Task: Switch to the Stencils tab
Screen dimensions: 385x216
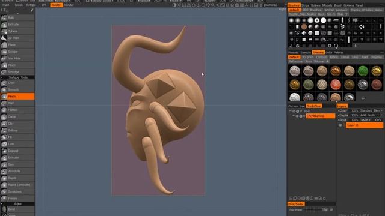Action: tap(306, 52)
